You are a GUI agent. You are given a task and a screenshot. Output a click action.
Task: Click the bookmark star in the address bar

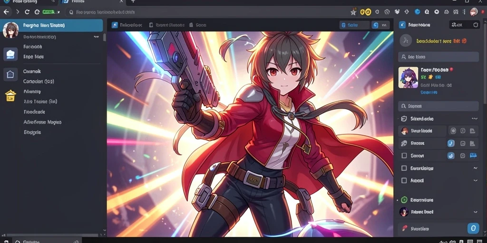[353, 12]
